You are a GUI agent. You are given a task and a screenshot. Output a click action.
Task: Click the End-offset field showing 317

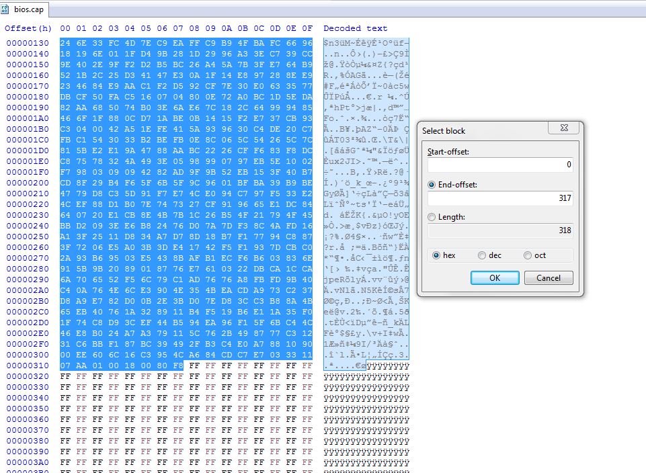pyautogui.click(x=500, y=198)
